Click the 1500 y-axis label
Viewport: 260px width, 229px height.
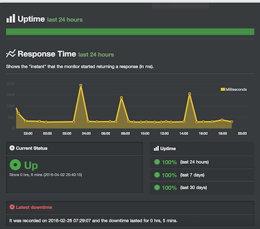point(10,95)
